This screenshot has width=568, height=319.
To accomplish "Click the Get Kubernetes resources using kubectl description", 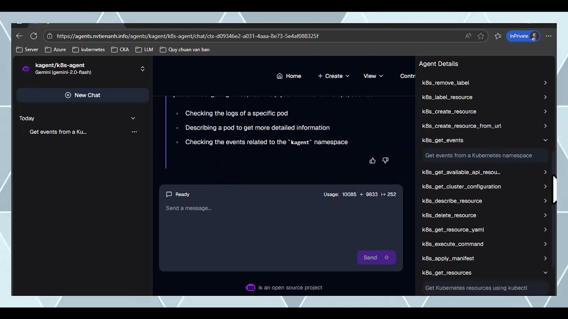I will [x=476, y=288].
